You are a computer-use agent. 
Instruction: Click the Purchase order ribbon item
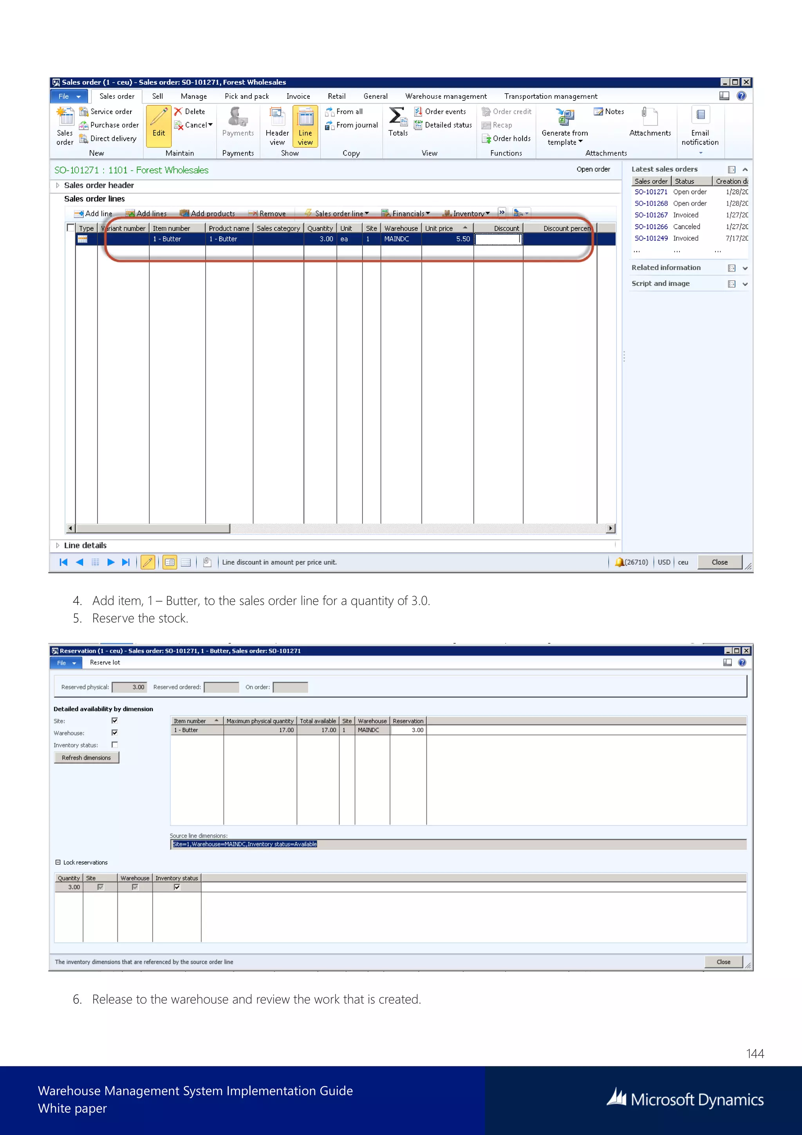click(x=109, y=125)
